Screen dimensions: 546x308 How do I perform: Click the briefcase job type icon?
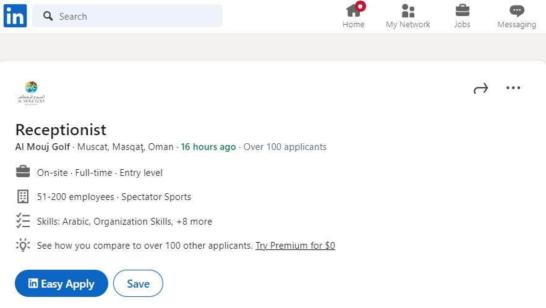[23, 172]
